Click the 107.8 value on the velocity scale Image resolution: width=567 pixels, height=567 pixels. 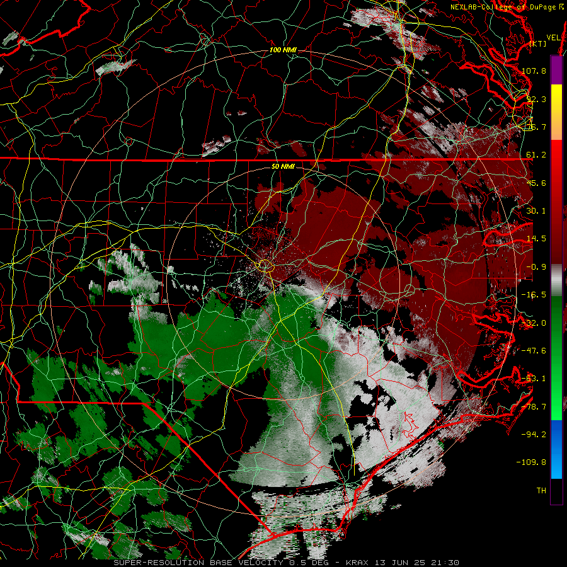pos(534,71)
